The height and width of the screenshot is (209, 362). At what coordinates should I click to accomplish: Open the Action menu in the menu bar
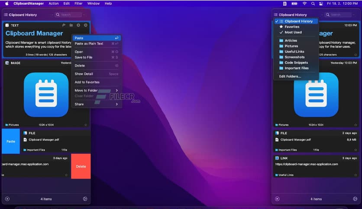pos(54,3)
